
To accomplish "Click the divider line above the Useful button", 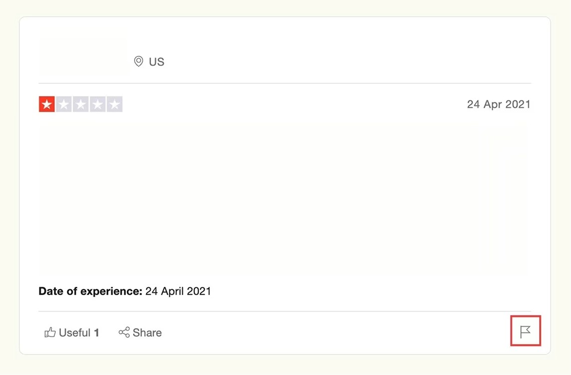I will pos(285,312).
